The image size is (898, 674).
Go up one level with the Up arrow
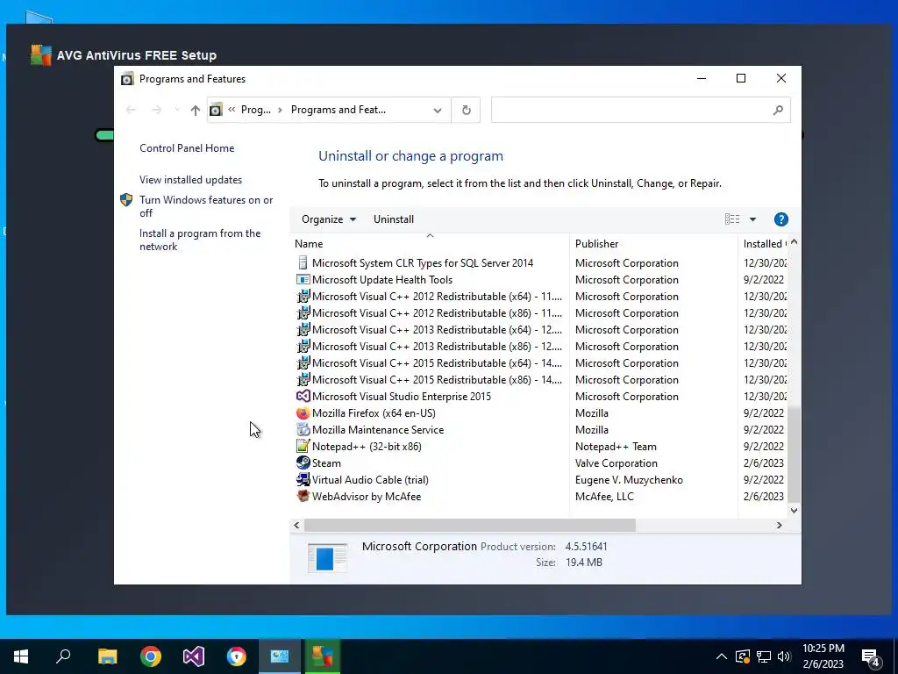(196, 110)
